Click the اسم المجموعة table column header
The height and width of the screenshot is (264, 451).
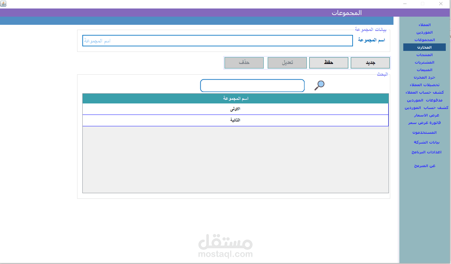pyautogui.click(x=235, y=99)
